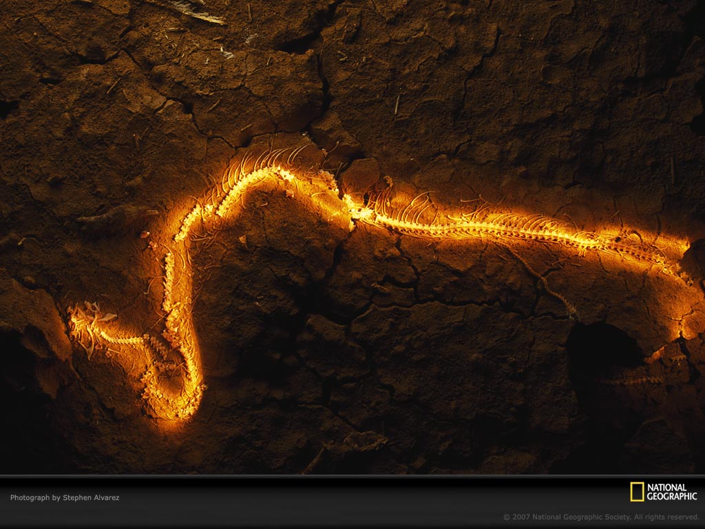The width and height of the screenshot is (705, 529).
Task: Click the 2007 National Geographic Society copyright notice
Action: click(x=601, y=517)
